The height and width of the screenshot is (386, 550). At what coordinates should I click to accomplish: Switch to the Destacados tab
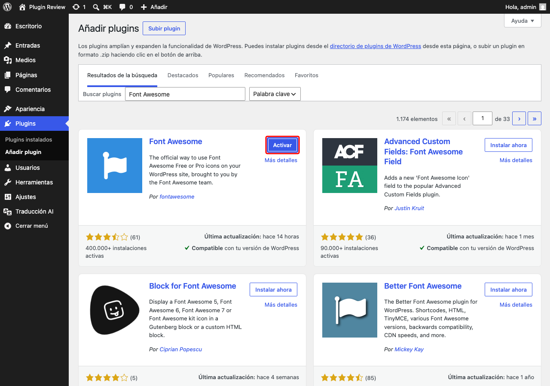click(x=183, y=75)
